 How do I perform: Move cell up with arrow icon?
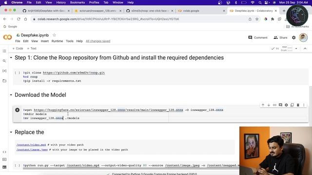[x=263, y=105]
